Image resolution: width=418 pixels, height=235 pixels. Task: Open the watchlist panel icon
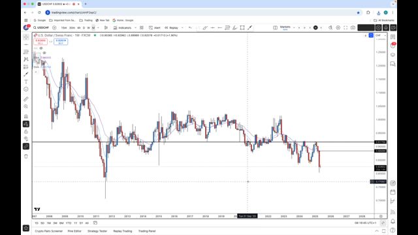(x=393, y=37)
